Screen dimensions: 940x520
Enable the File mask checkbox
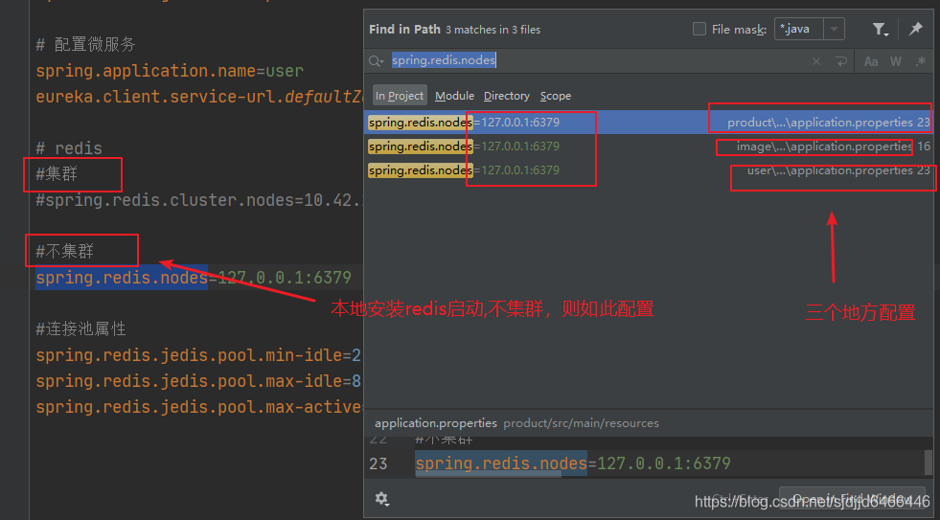(699, 29)
